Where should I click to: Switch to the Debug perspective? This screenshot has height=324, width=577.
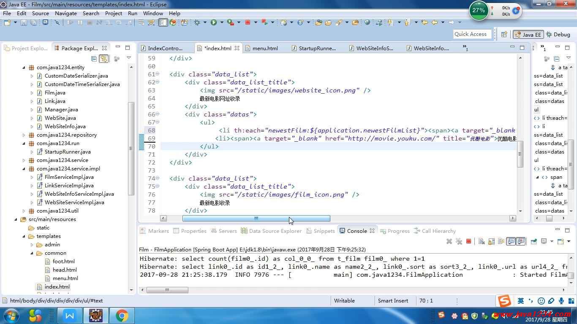(558, 35)
